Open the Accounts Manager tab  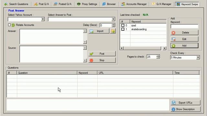pyautogui.click(x=134, y=4)
